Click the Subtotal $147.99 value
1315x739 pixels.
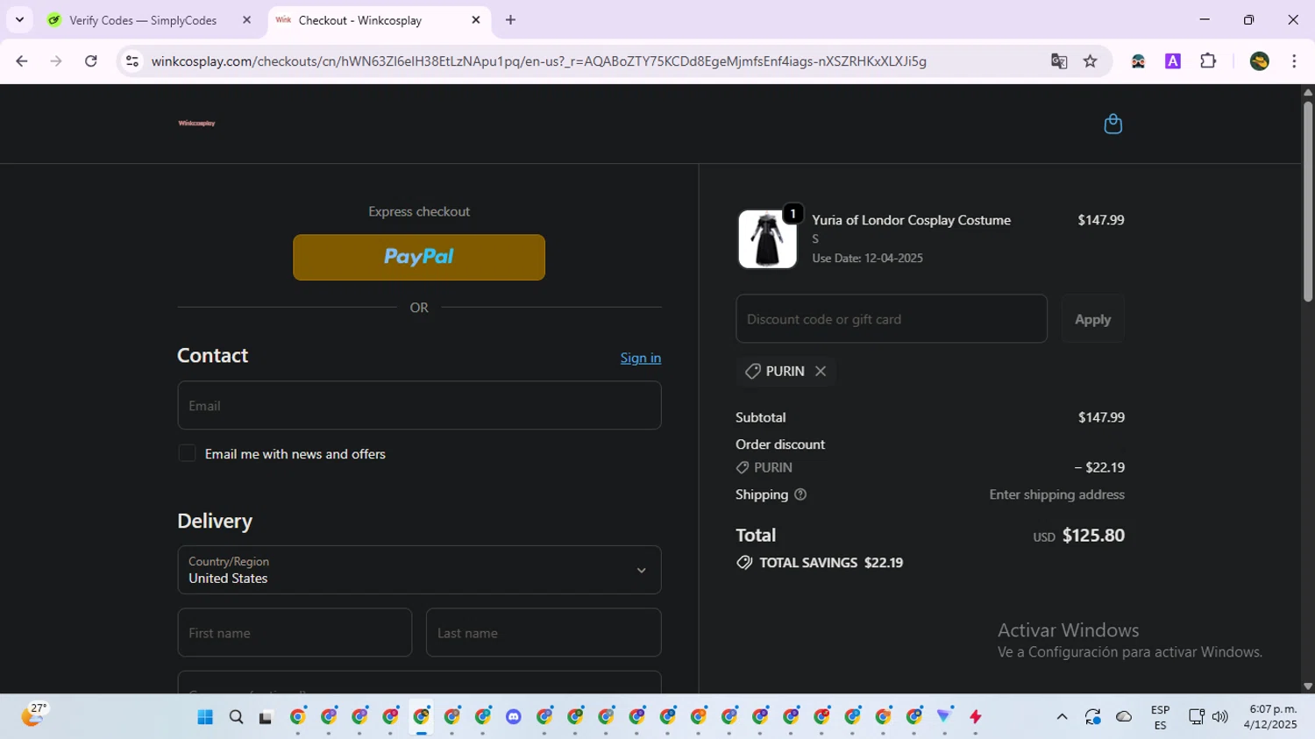1101,417
